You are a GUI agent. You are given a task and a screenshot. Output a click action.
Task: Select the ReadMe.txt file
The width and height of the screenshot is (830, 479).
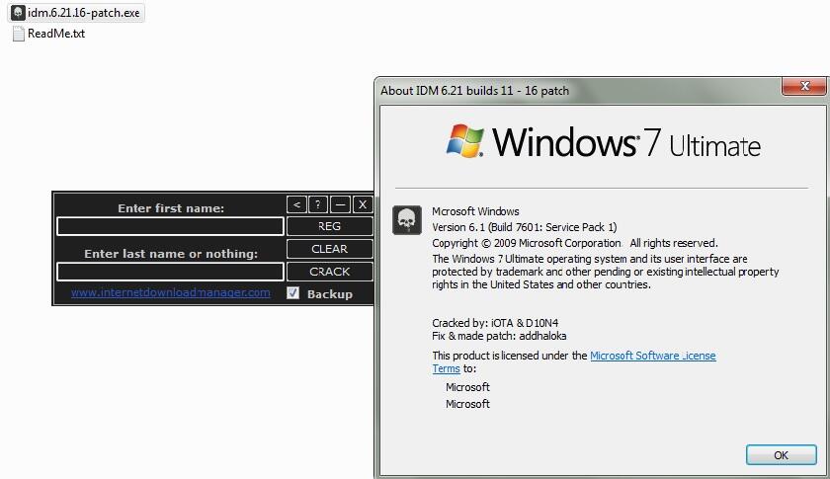tap(48, 34)
